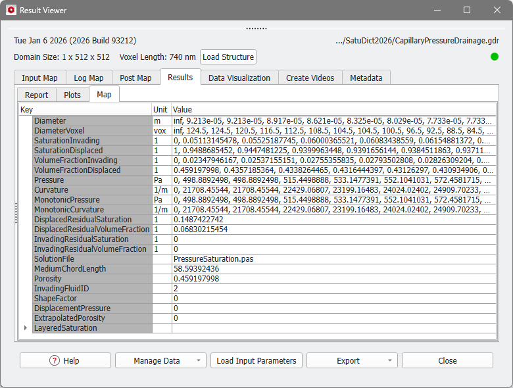513x388 pixels.
Task: Expand the LayeredSaturation tree row
Action: tap(26, 328)
